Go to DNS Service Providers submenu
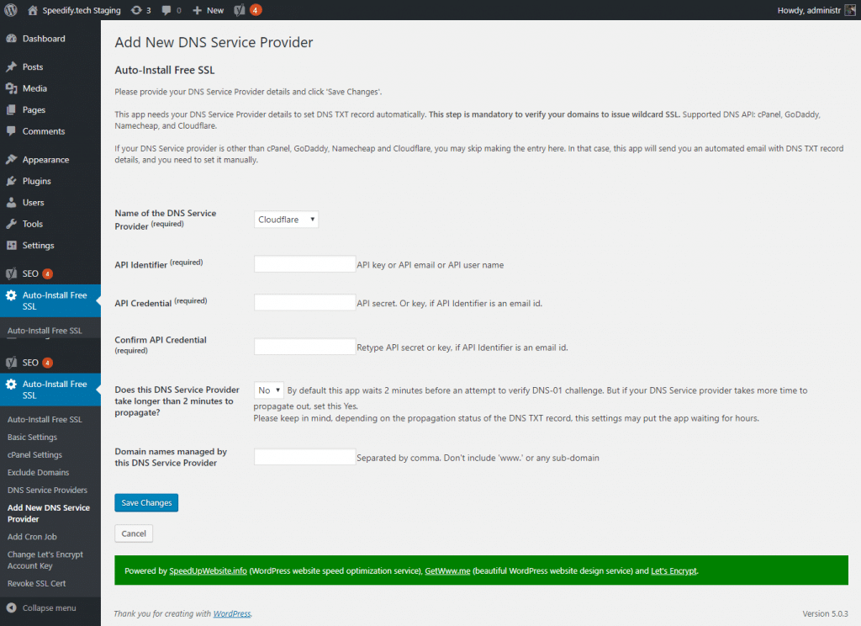This screenshot has height=626, width=861. pos(47,490)
